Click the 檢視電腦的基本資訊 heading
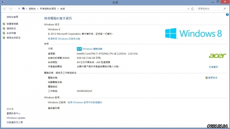Viewport: 230px width, 129px height. click(x=58, y=18)
